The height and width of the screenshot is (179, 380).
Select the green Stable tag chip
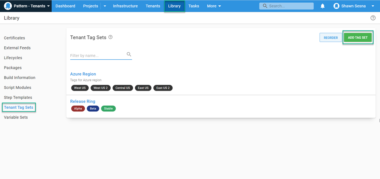click(x=108, y=109)
